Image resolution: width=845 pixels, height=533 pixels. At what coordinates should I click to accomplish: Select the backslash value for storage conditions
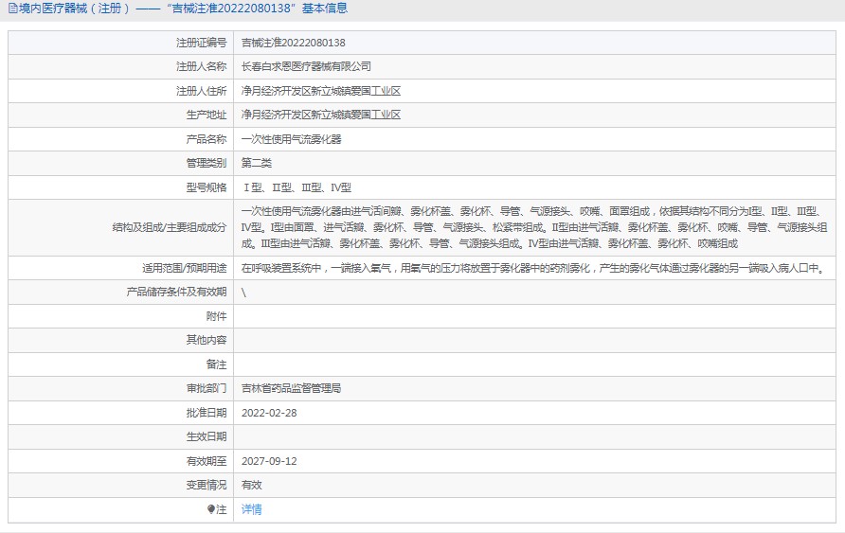click(x=243, y=293)
